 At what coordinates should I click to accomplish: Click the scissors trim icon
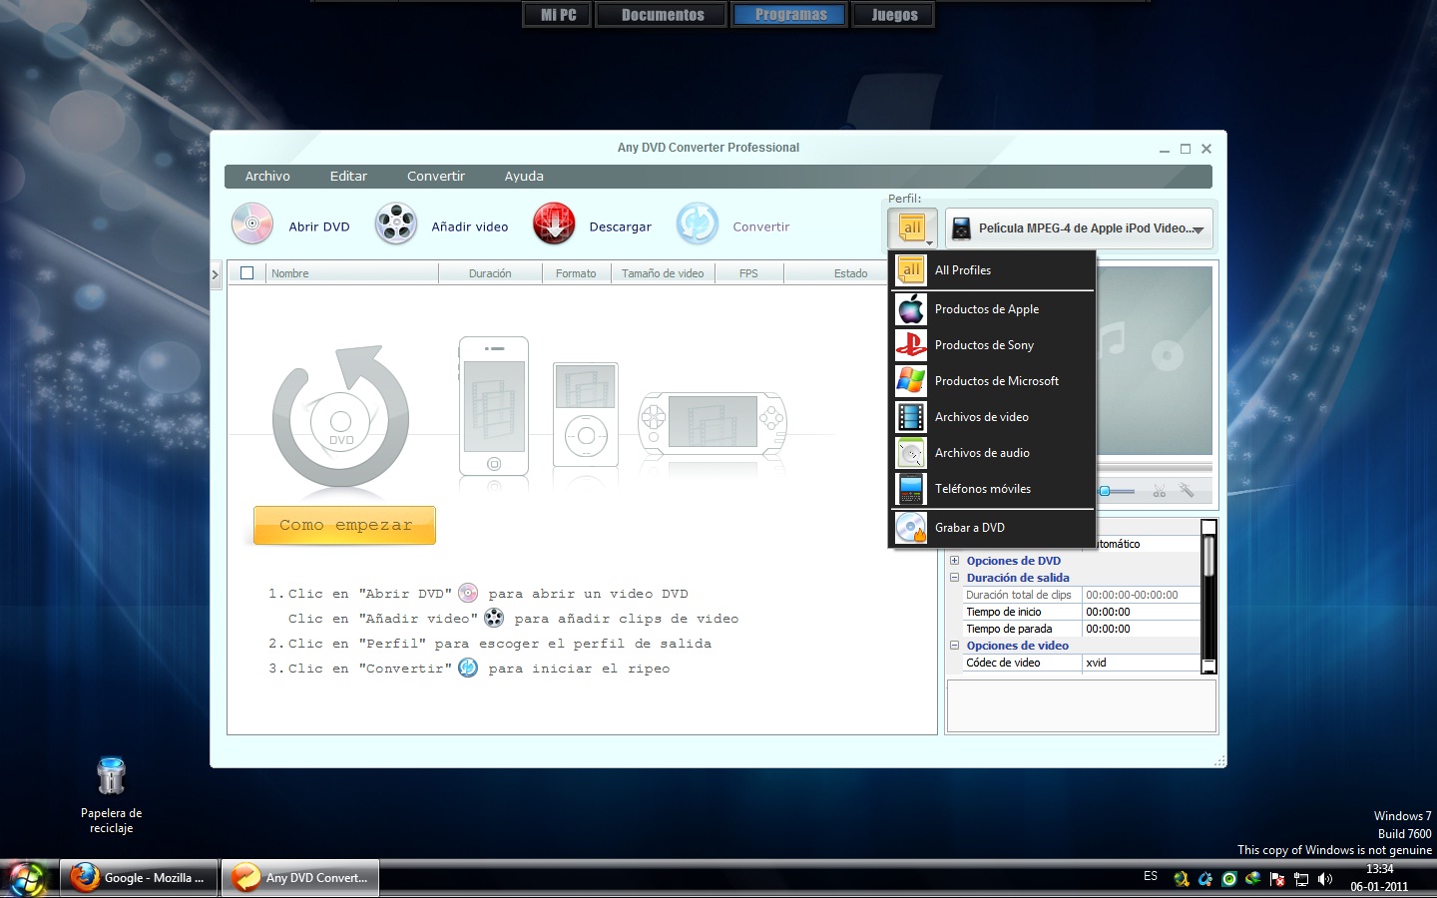(1160, 491)
